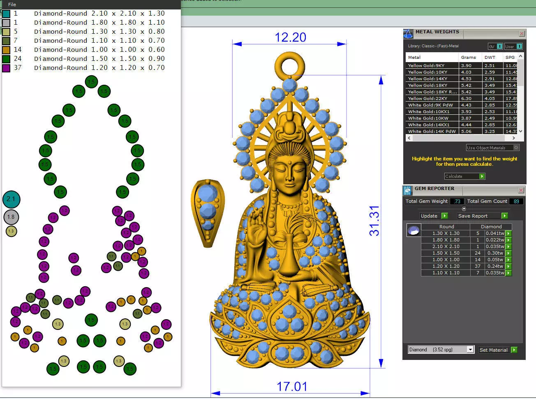536x399 pixels.
Task: Click the olive swatch for 1.10 diamond
Action: tap(6, 41)
